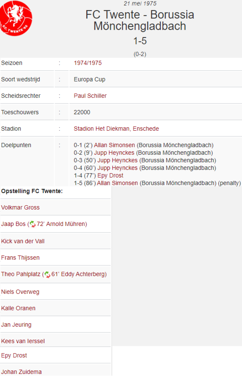Open Kees van Ierssel player link

tap(23, 341)
